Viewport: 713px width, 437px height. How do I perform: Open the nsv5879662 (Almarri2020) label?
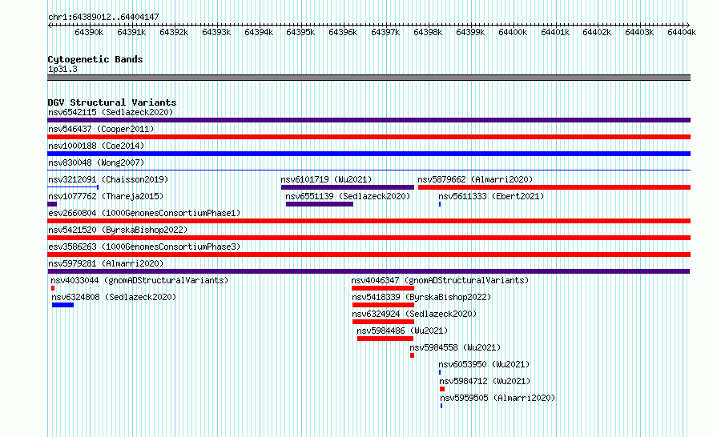tap(475, 179)
